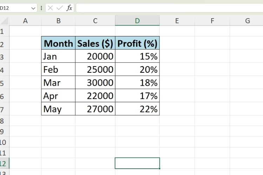
Task: Select row 12 header
Action: pyautogui.click(x=5, y=163)
